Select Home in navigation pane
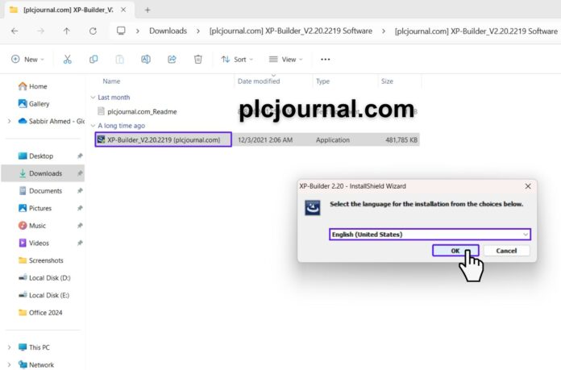561x370 pixels. (38, 86)
